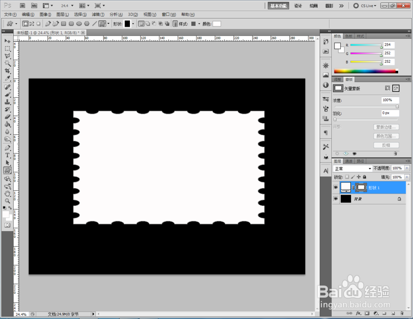Open Mini Bridge from top bar
Screen dimensions: 413x319
point(34,5)
